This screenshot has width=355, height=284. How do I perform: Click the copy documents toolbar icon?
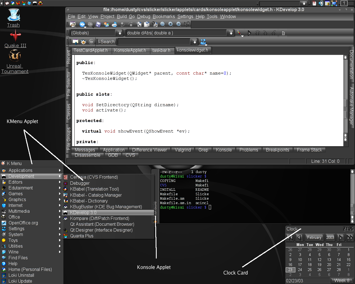coord(147,24)
